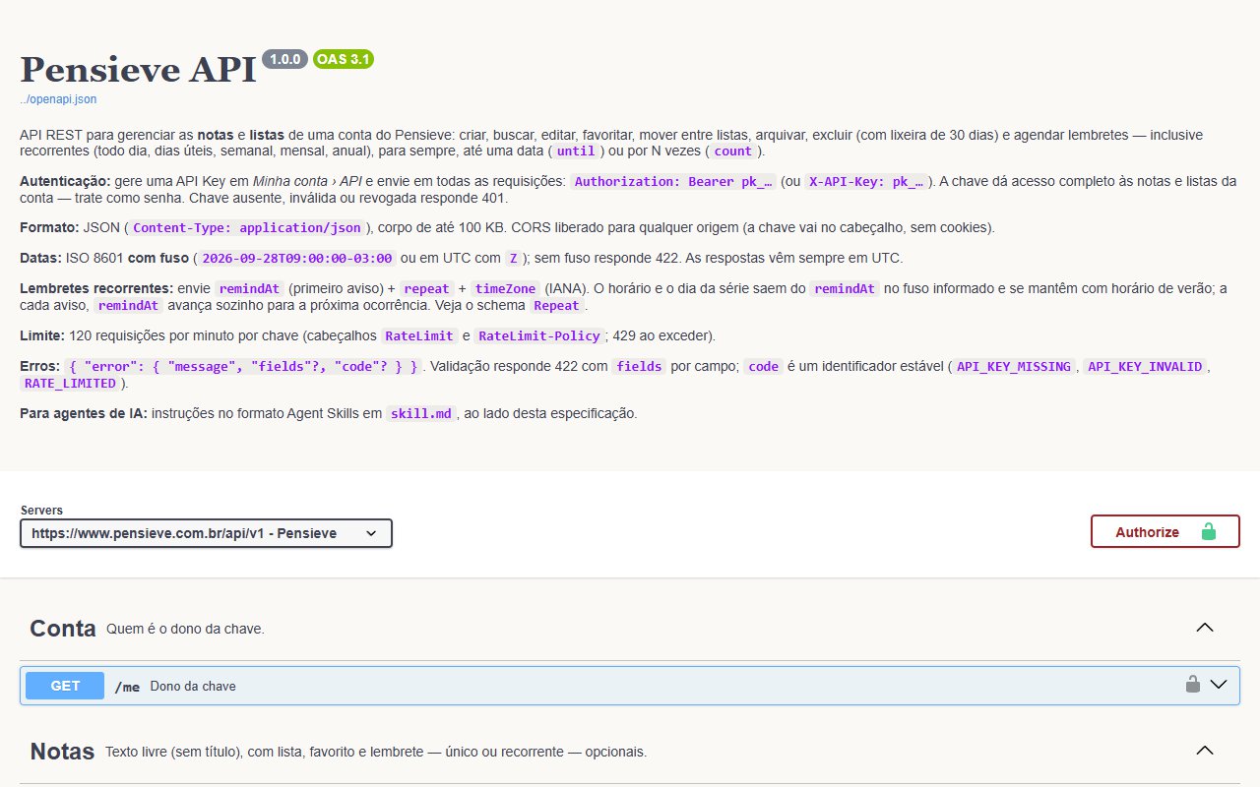Click the 'RateLimit-Policy' code snippet
This screenshot has width=1260, height=787.
click(539, 335)
